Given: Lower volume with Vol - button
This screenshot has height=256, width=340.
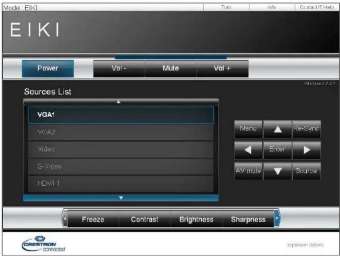Looking at the screenshot, I should pyautogui.click(x=119, y=68).
